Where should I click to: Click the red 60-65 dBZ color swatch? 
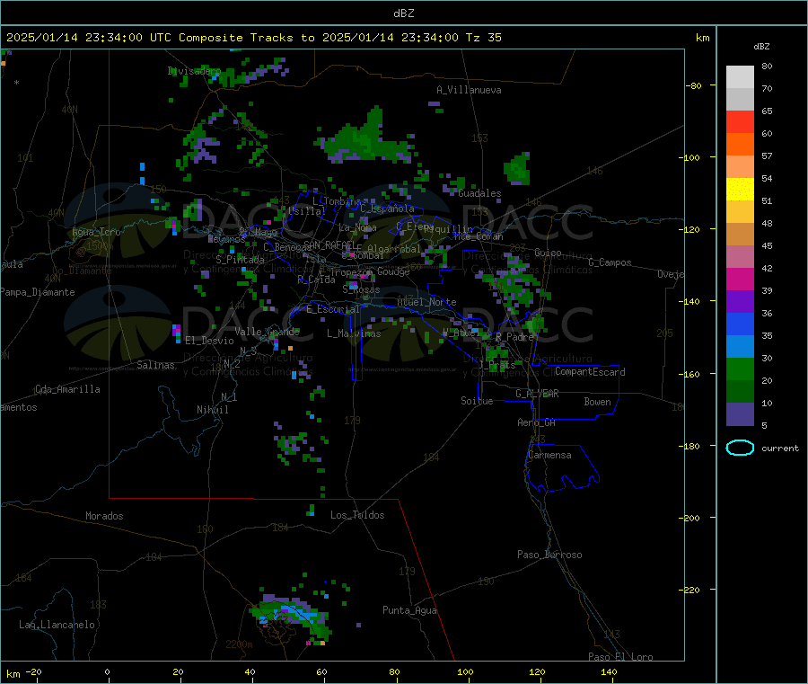point(740,121)
